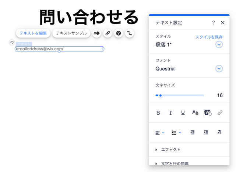Toggle bold formatting in text settings
The height and width of the screenshot is (172, 243).
point(158,113)
